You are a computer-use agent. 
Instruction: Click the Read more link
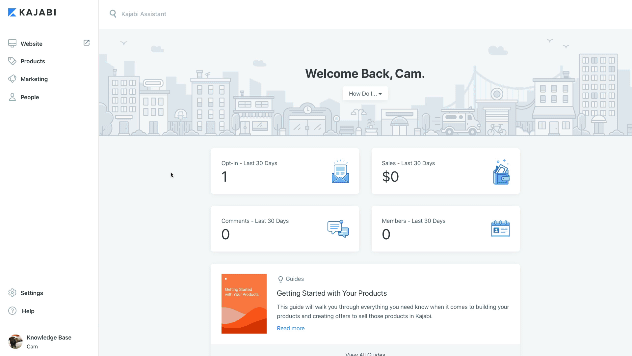point(290,328)
